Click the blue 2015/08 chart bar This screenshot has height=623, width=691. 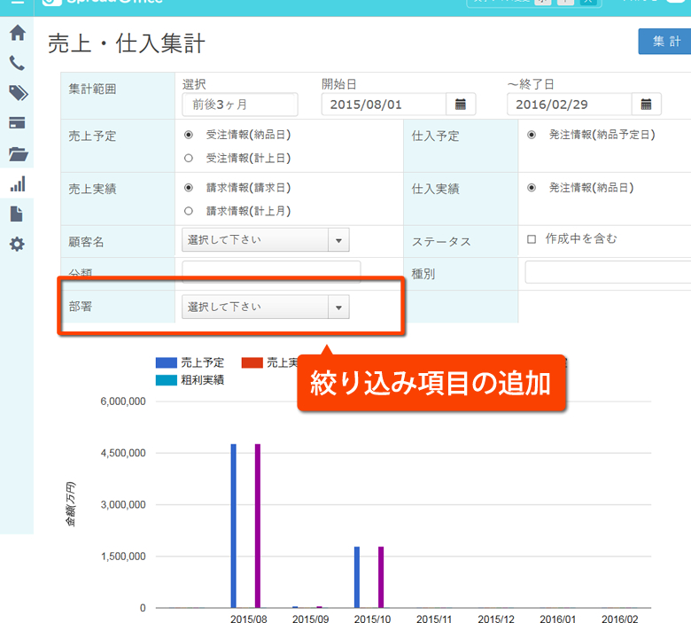(234, 526)
